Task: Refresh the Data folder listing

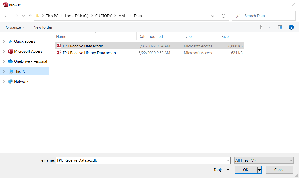Action: (x=223, y=16)
